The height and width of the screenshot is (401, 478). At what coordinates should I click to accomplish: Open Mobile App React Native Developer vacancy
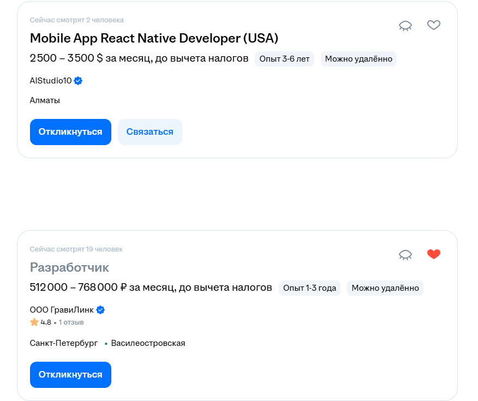click(x=154, y=38)
